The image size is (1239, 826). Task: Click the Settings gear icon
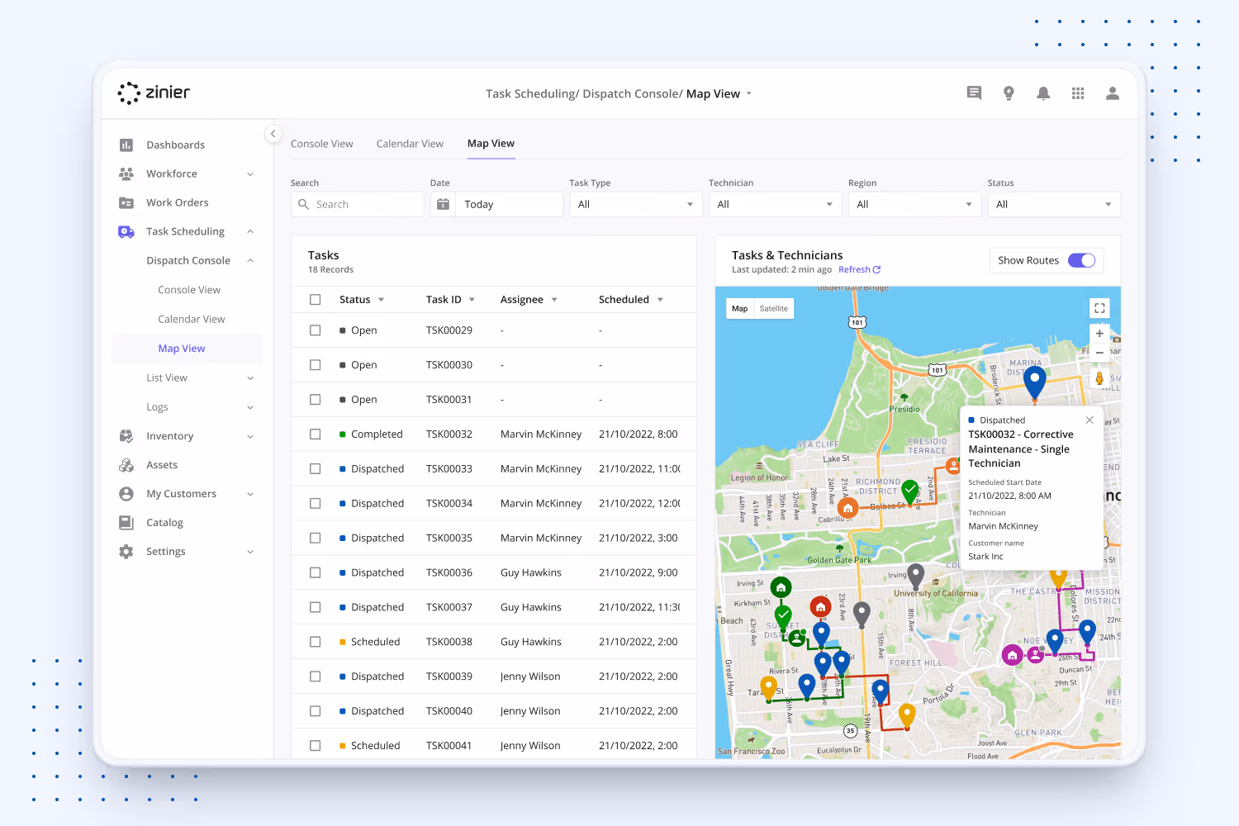tap(126, 552)
